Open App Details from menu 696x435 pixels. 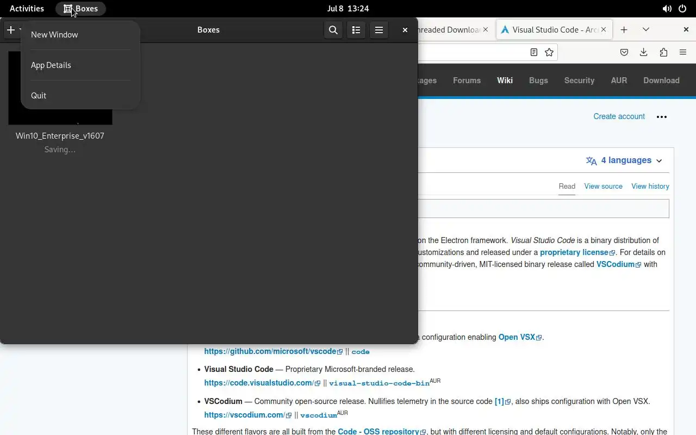click(x=80, y=65)
